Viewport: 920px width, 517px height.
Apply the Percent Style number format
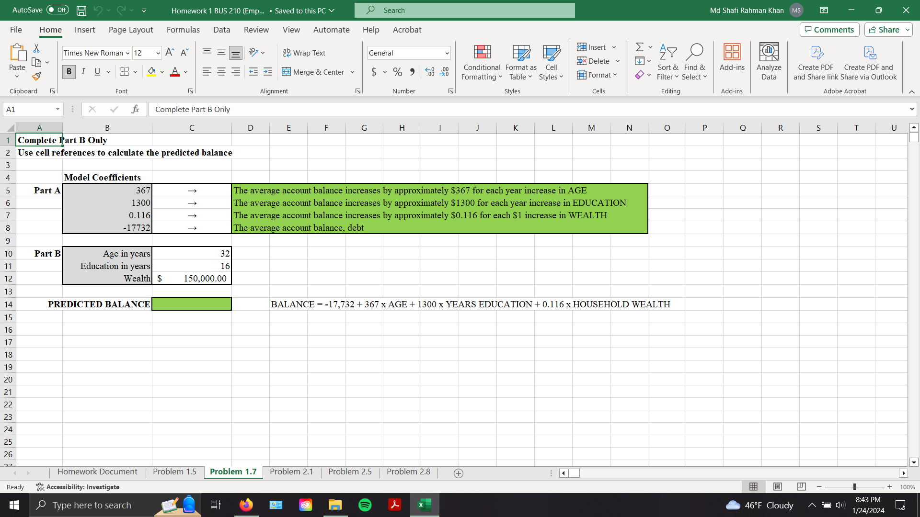click(398, 72)
